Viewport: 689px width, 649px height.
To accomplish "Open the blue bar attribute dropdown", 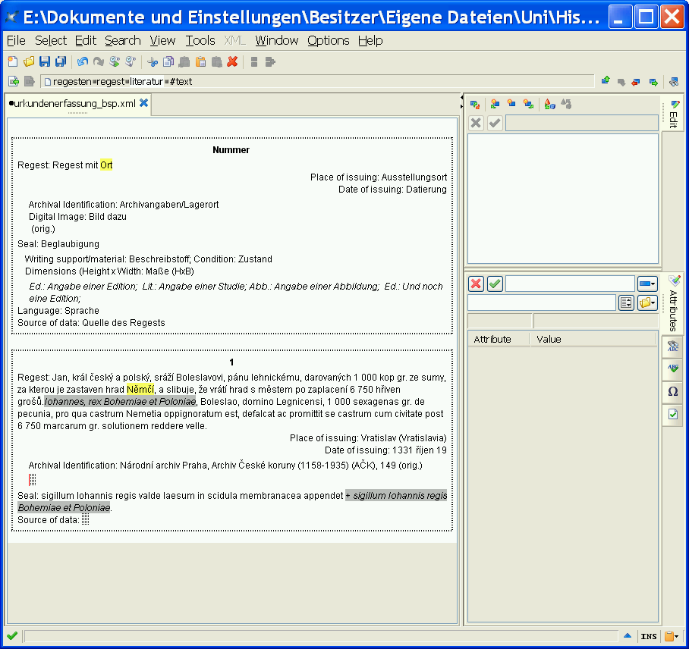I will [647, 284].
